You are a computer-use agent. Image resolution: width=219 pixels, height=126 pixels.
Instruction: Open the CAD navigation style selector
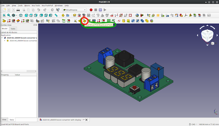(193, 124)
